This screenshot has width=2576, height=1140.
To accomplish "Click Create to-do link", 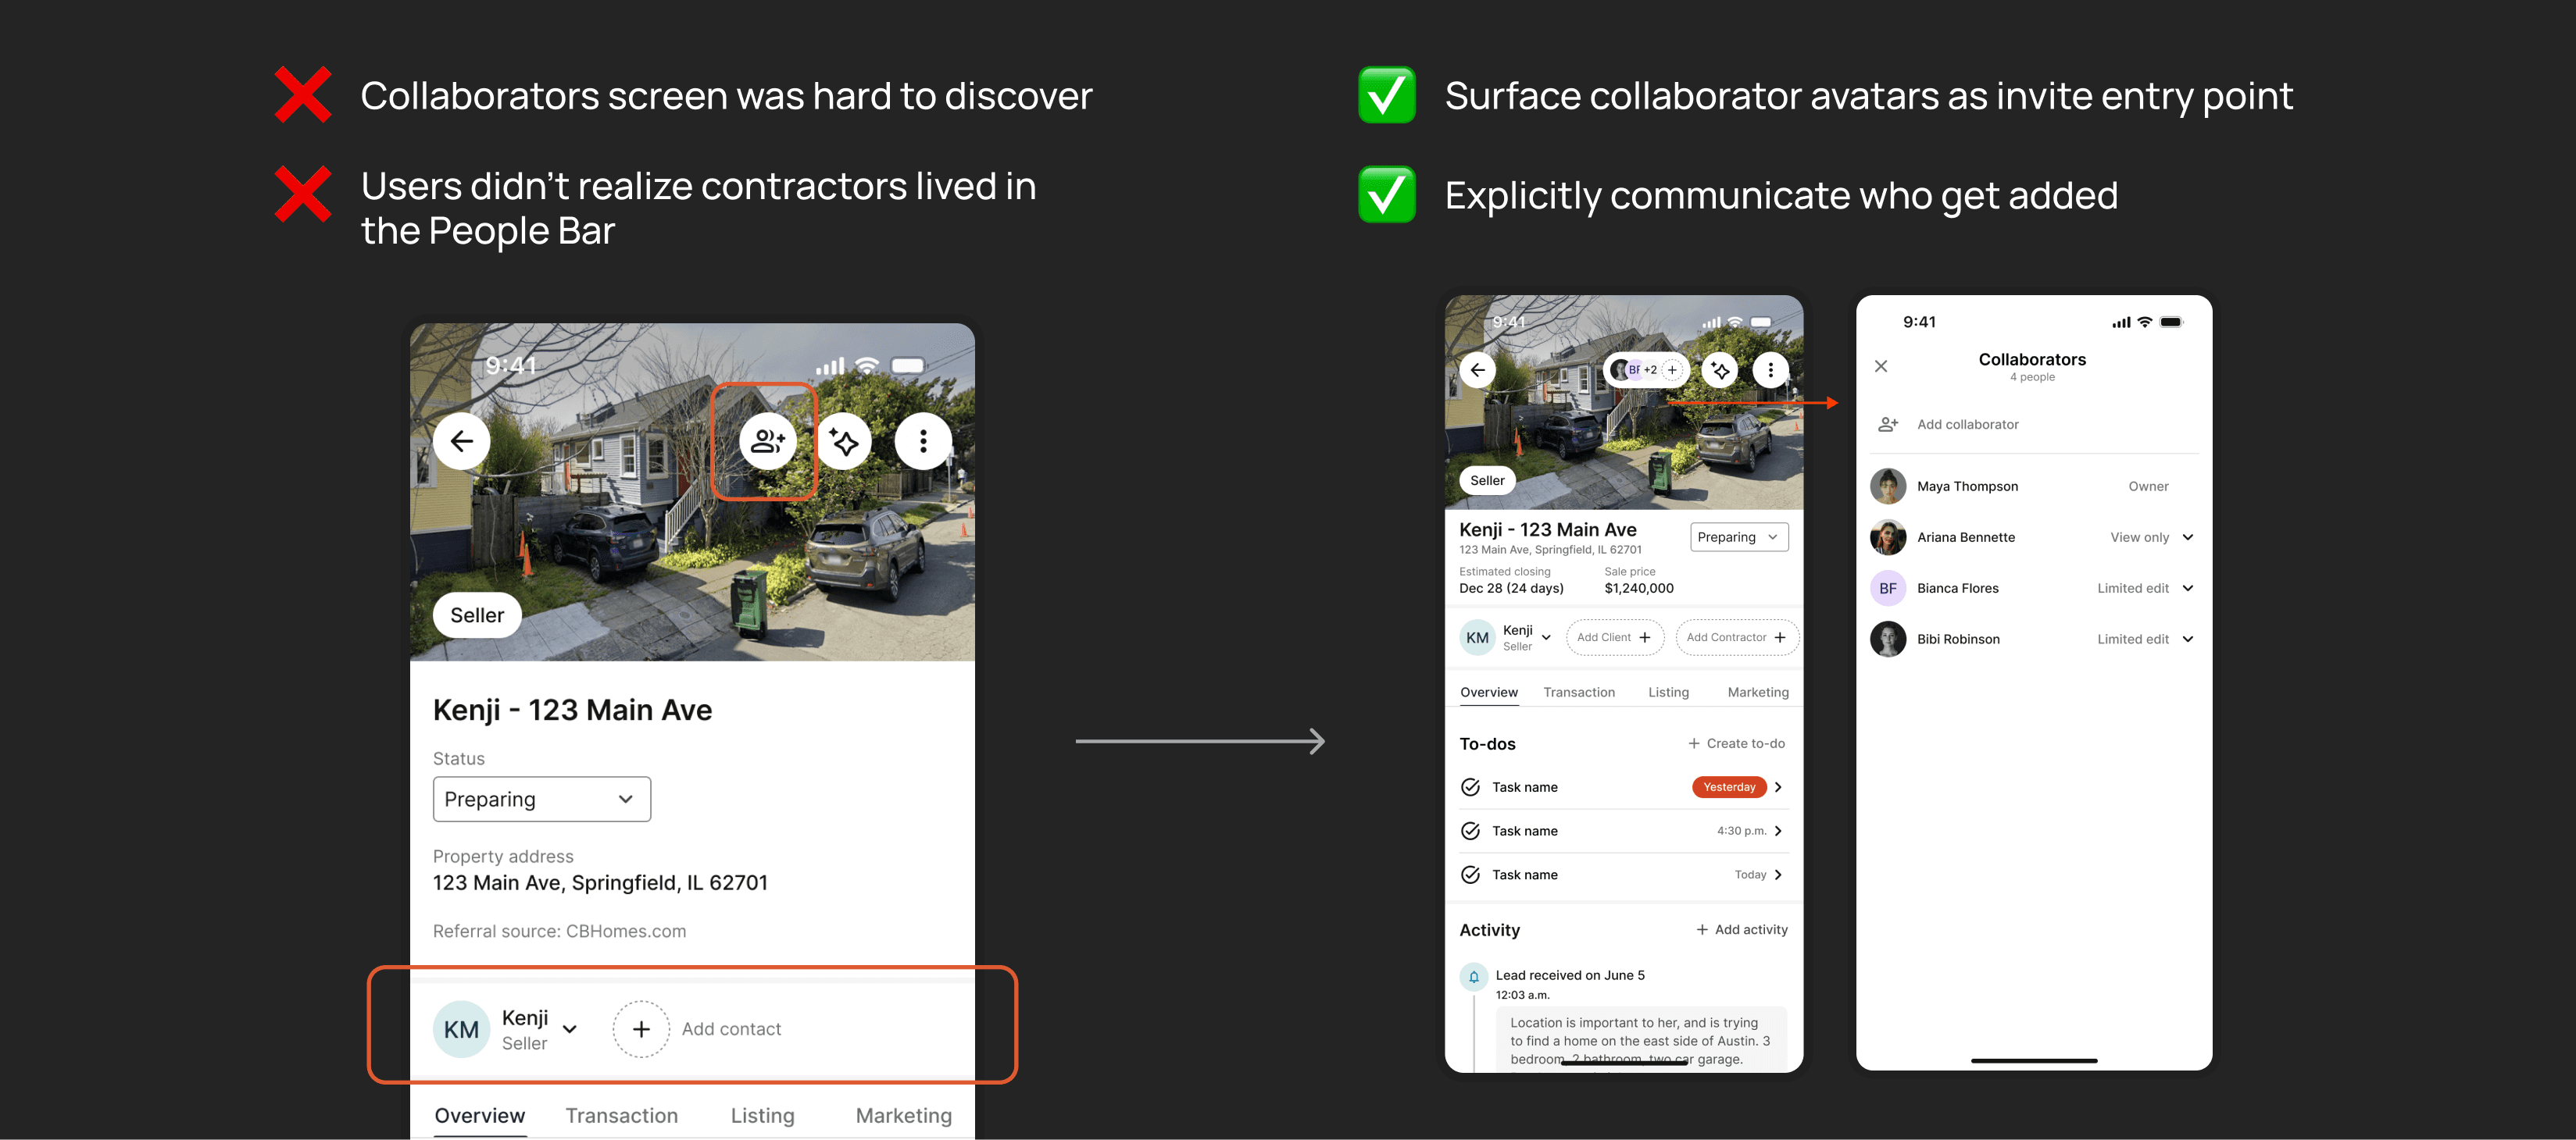I will [1736, 743].
